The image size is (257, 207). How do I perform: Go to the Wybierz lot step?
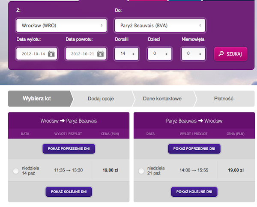point(40,98)
